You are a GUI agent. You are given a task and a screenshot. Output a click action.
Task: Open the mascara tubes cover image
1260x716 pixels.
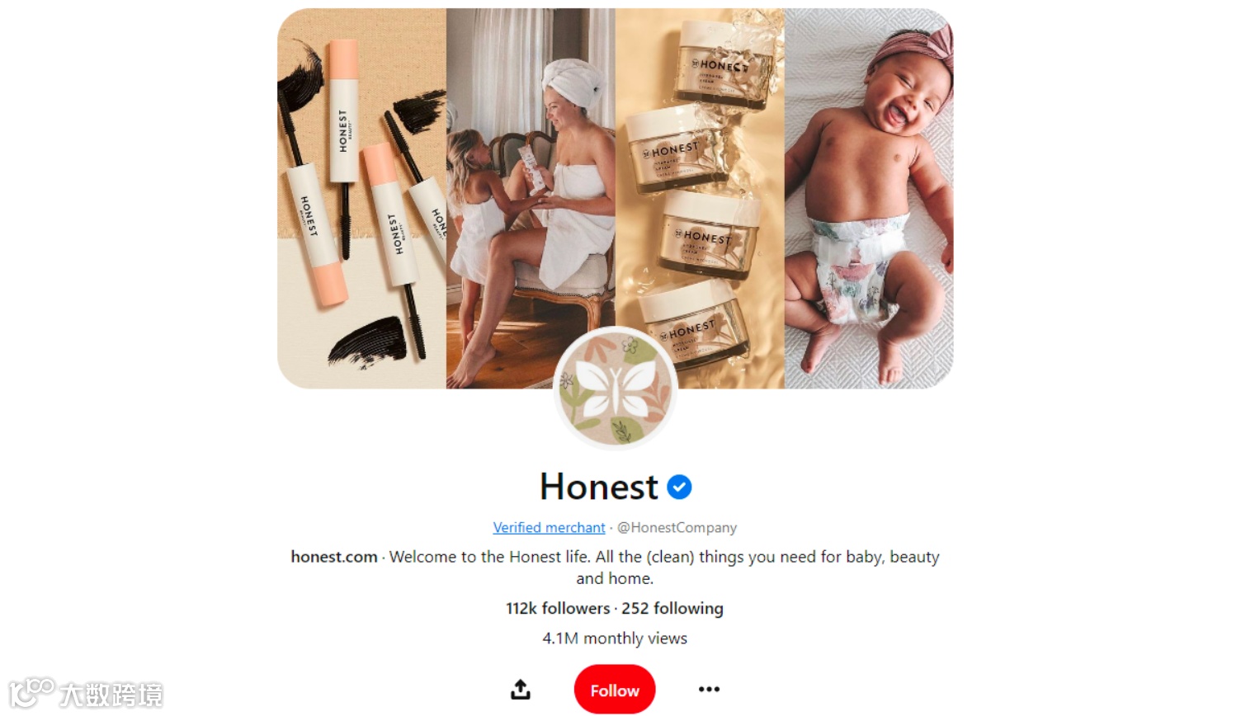click(361, 198)
